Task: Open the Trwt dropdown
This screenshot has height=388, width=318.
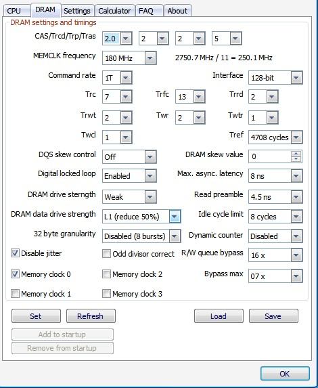Action: click(x=117, y=118)
